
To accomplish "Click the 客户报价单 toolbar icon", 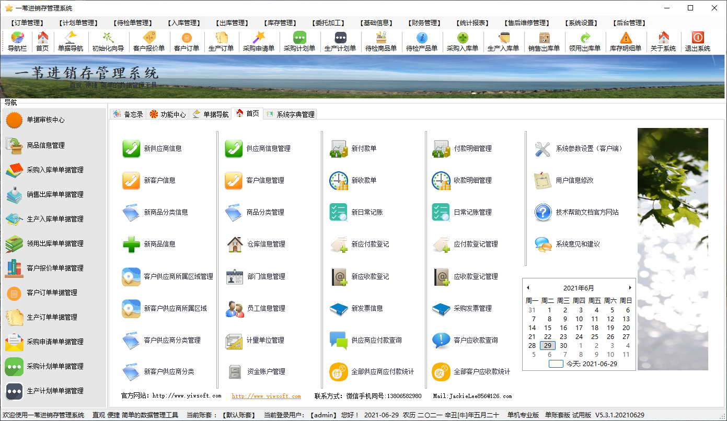I will [x=149, y=38].
